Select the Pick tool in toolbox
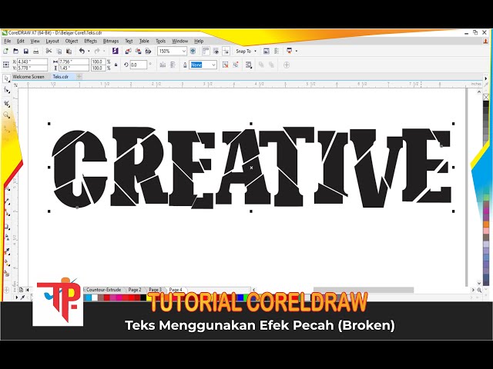The height and width of the screenshot is (369, 493). (x=6, y=78)
